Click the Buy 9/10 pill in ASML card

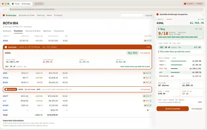pyautogui.click(x=132, y=53)
